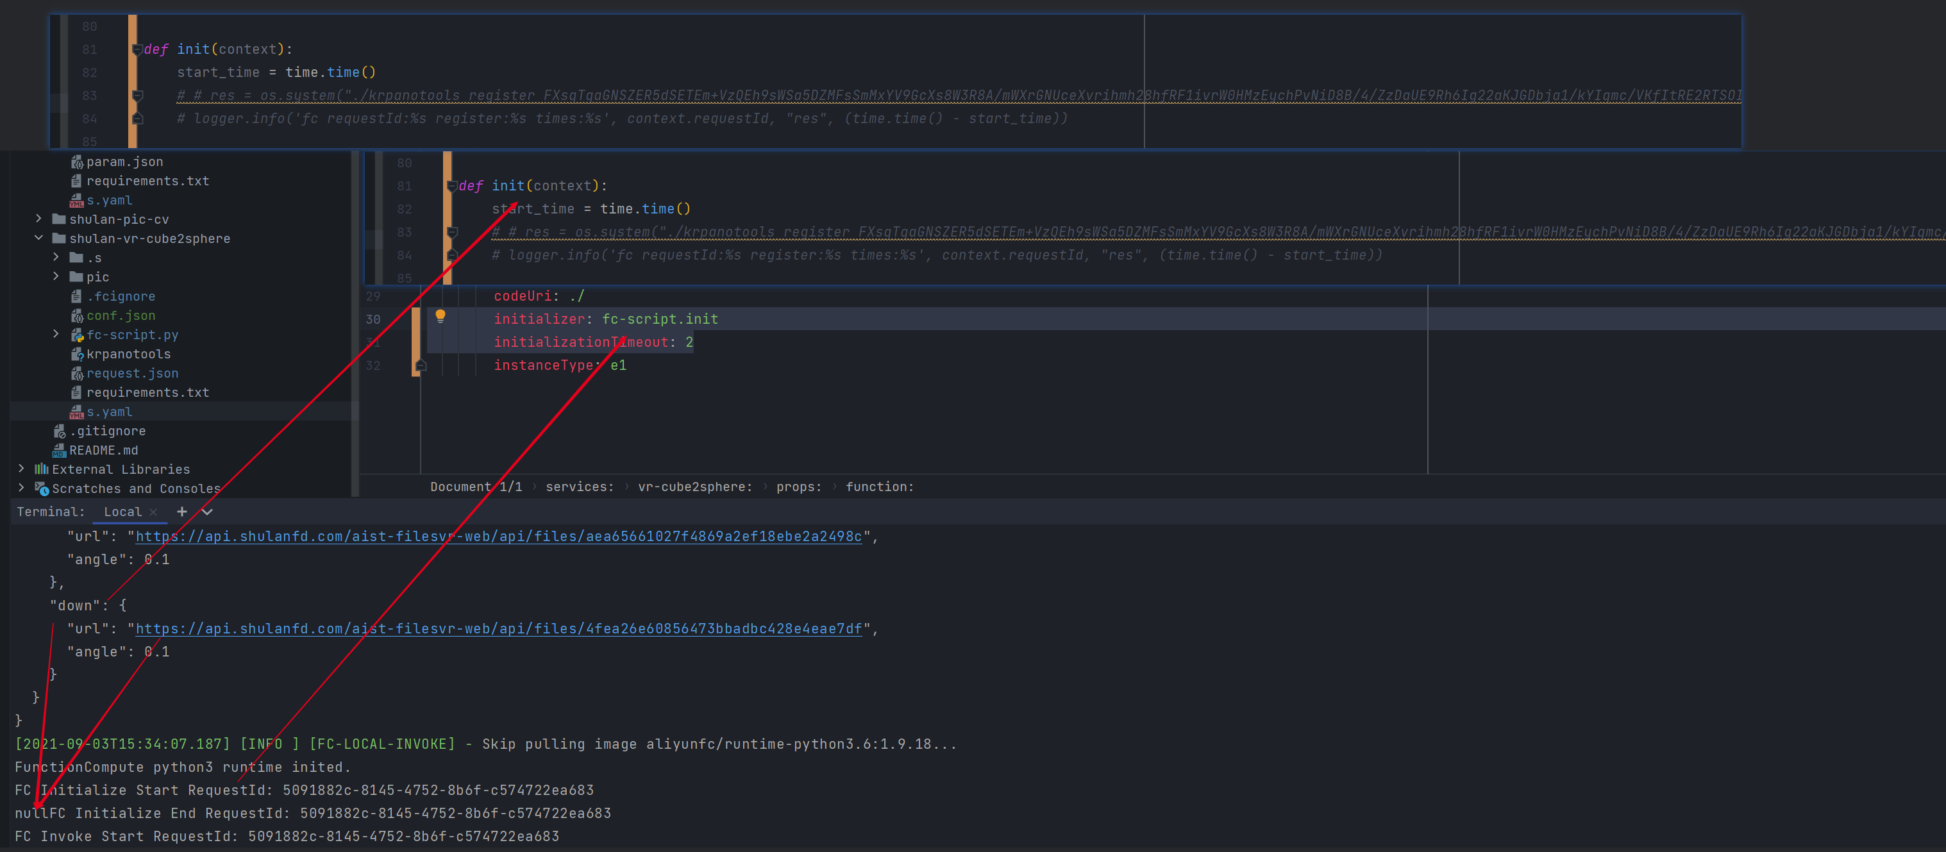Expand the External Libraries node
The image size is (1946, 852).
pos(21,469)
